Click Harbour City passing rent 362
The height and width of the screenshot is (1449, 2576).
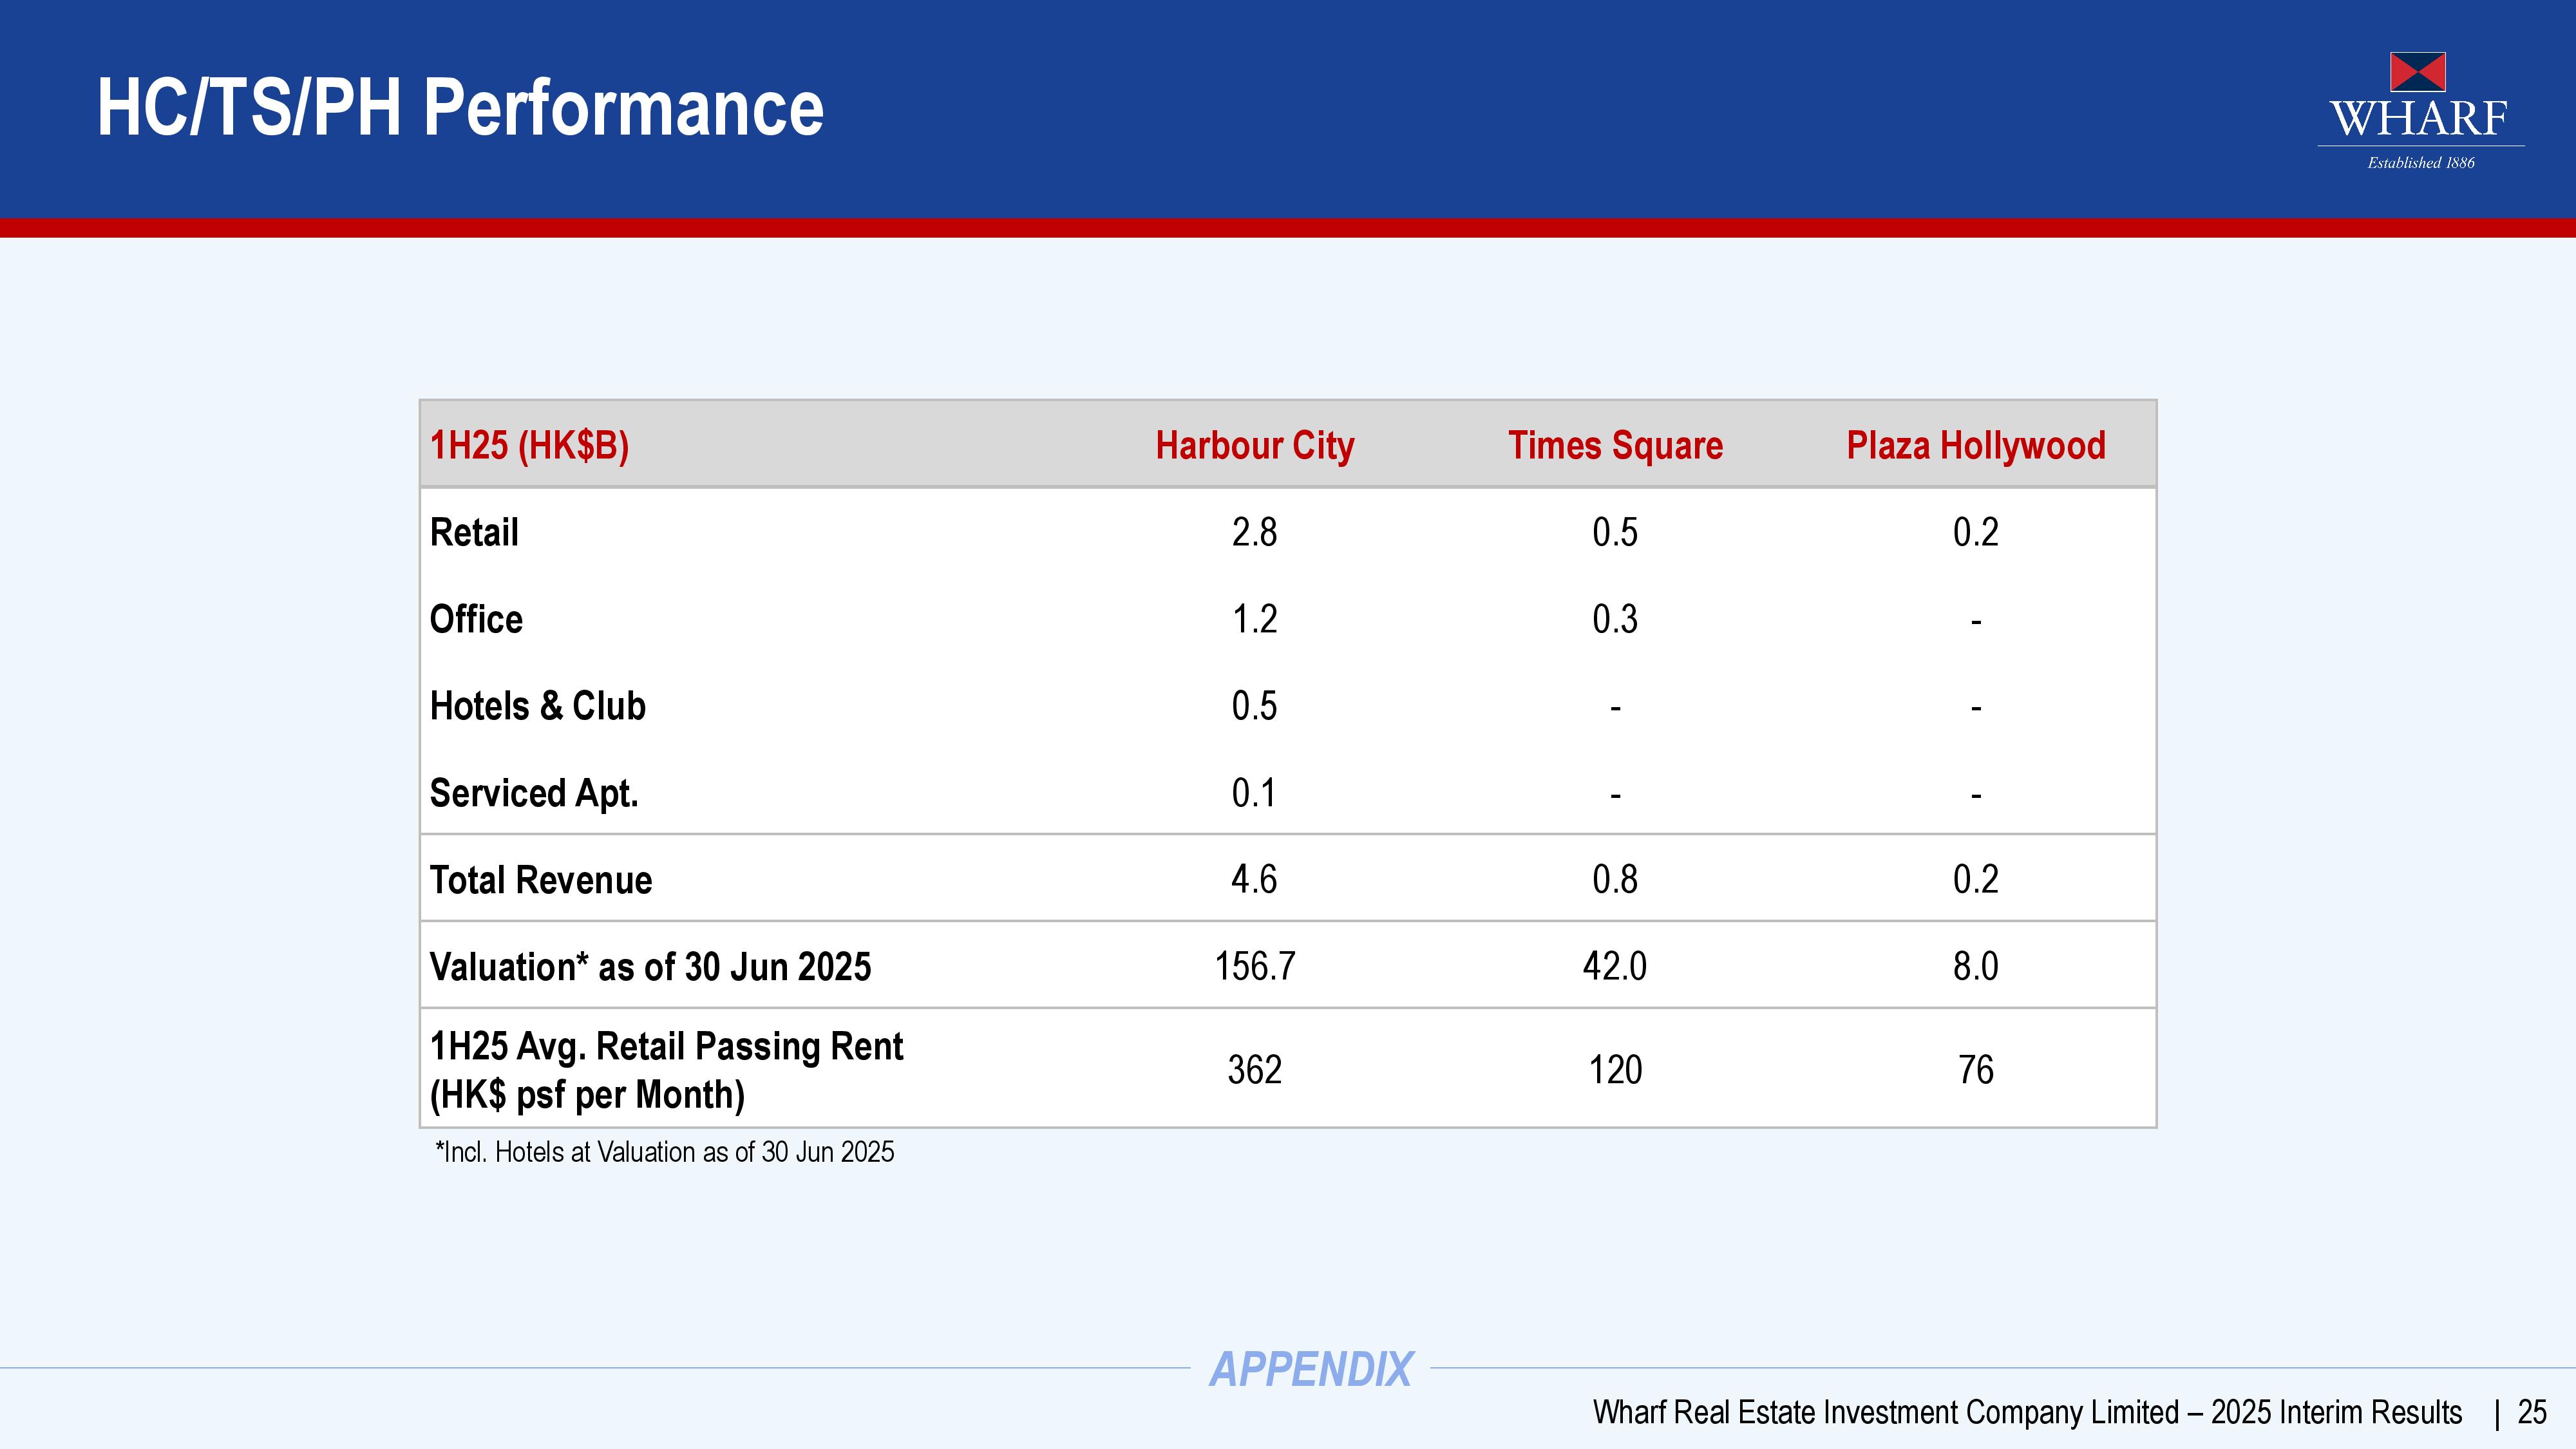point(1254,1070)
